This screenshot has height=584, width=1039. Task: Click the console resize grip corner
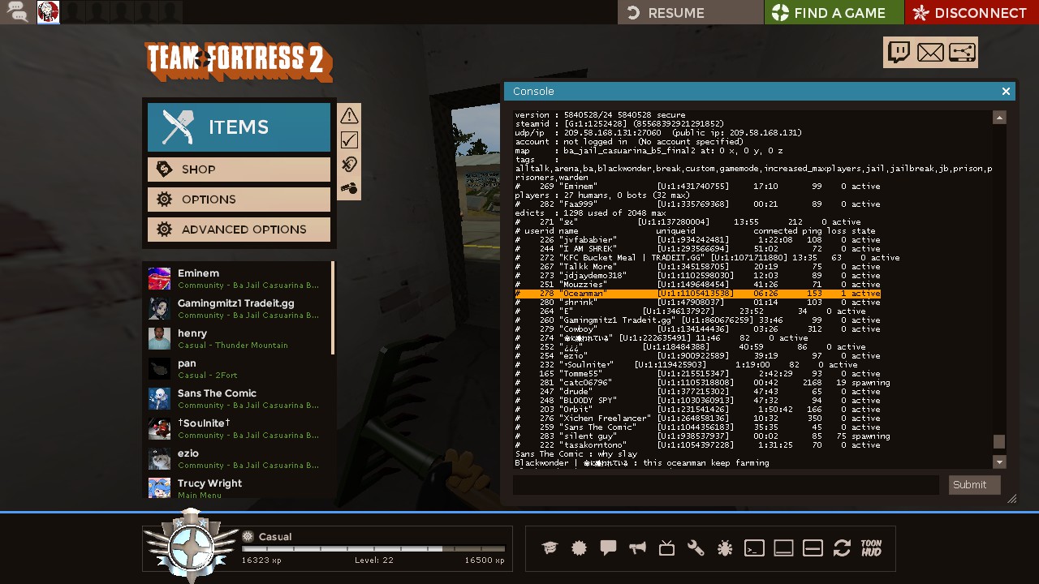click(x=1011, y=499)
